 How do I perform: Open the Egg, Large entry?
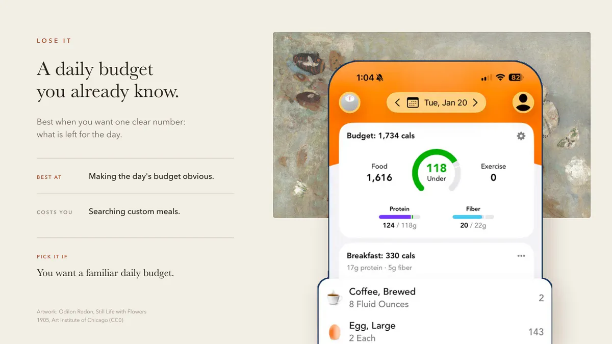[435, 332]
